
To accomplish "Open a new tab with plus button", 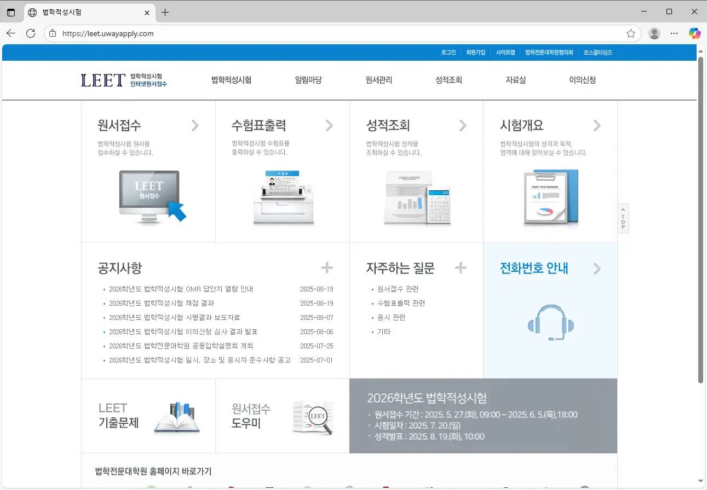I will [x=165, y=12].
